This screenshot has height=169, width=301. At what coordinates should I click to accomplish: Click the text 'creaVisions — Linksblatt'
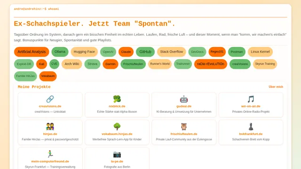[x=50, y=112]
